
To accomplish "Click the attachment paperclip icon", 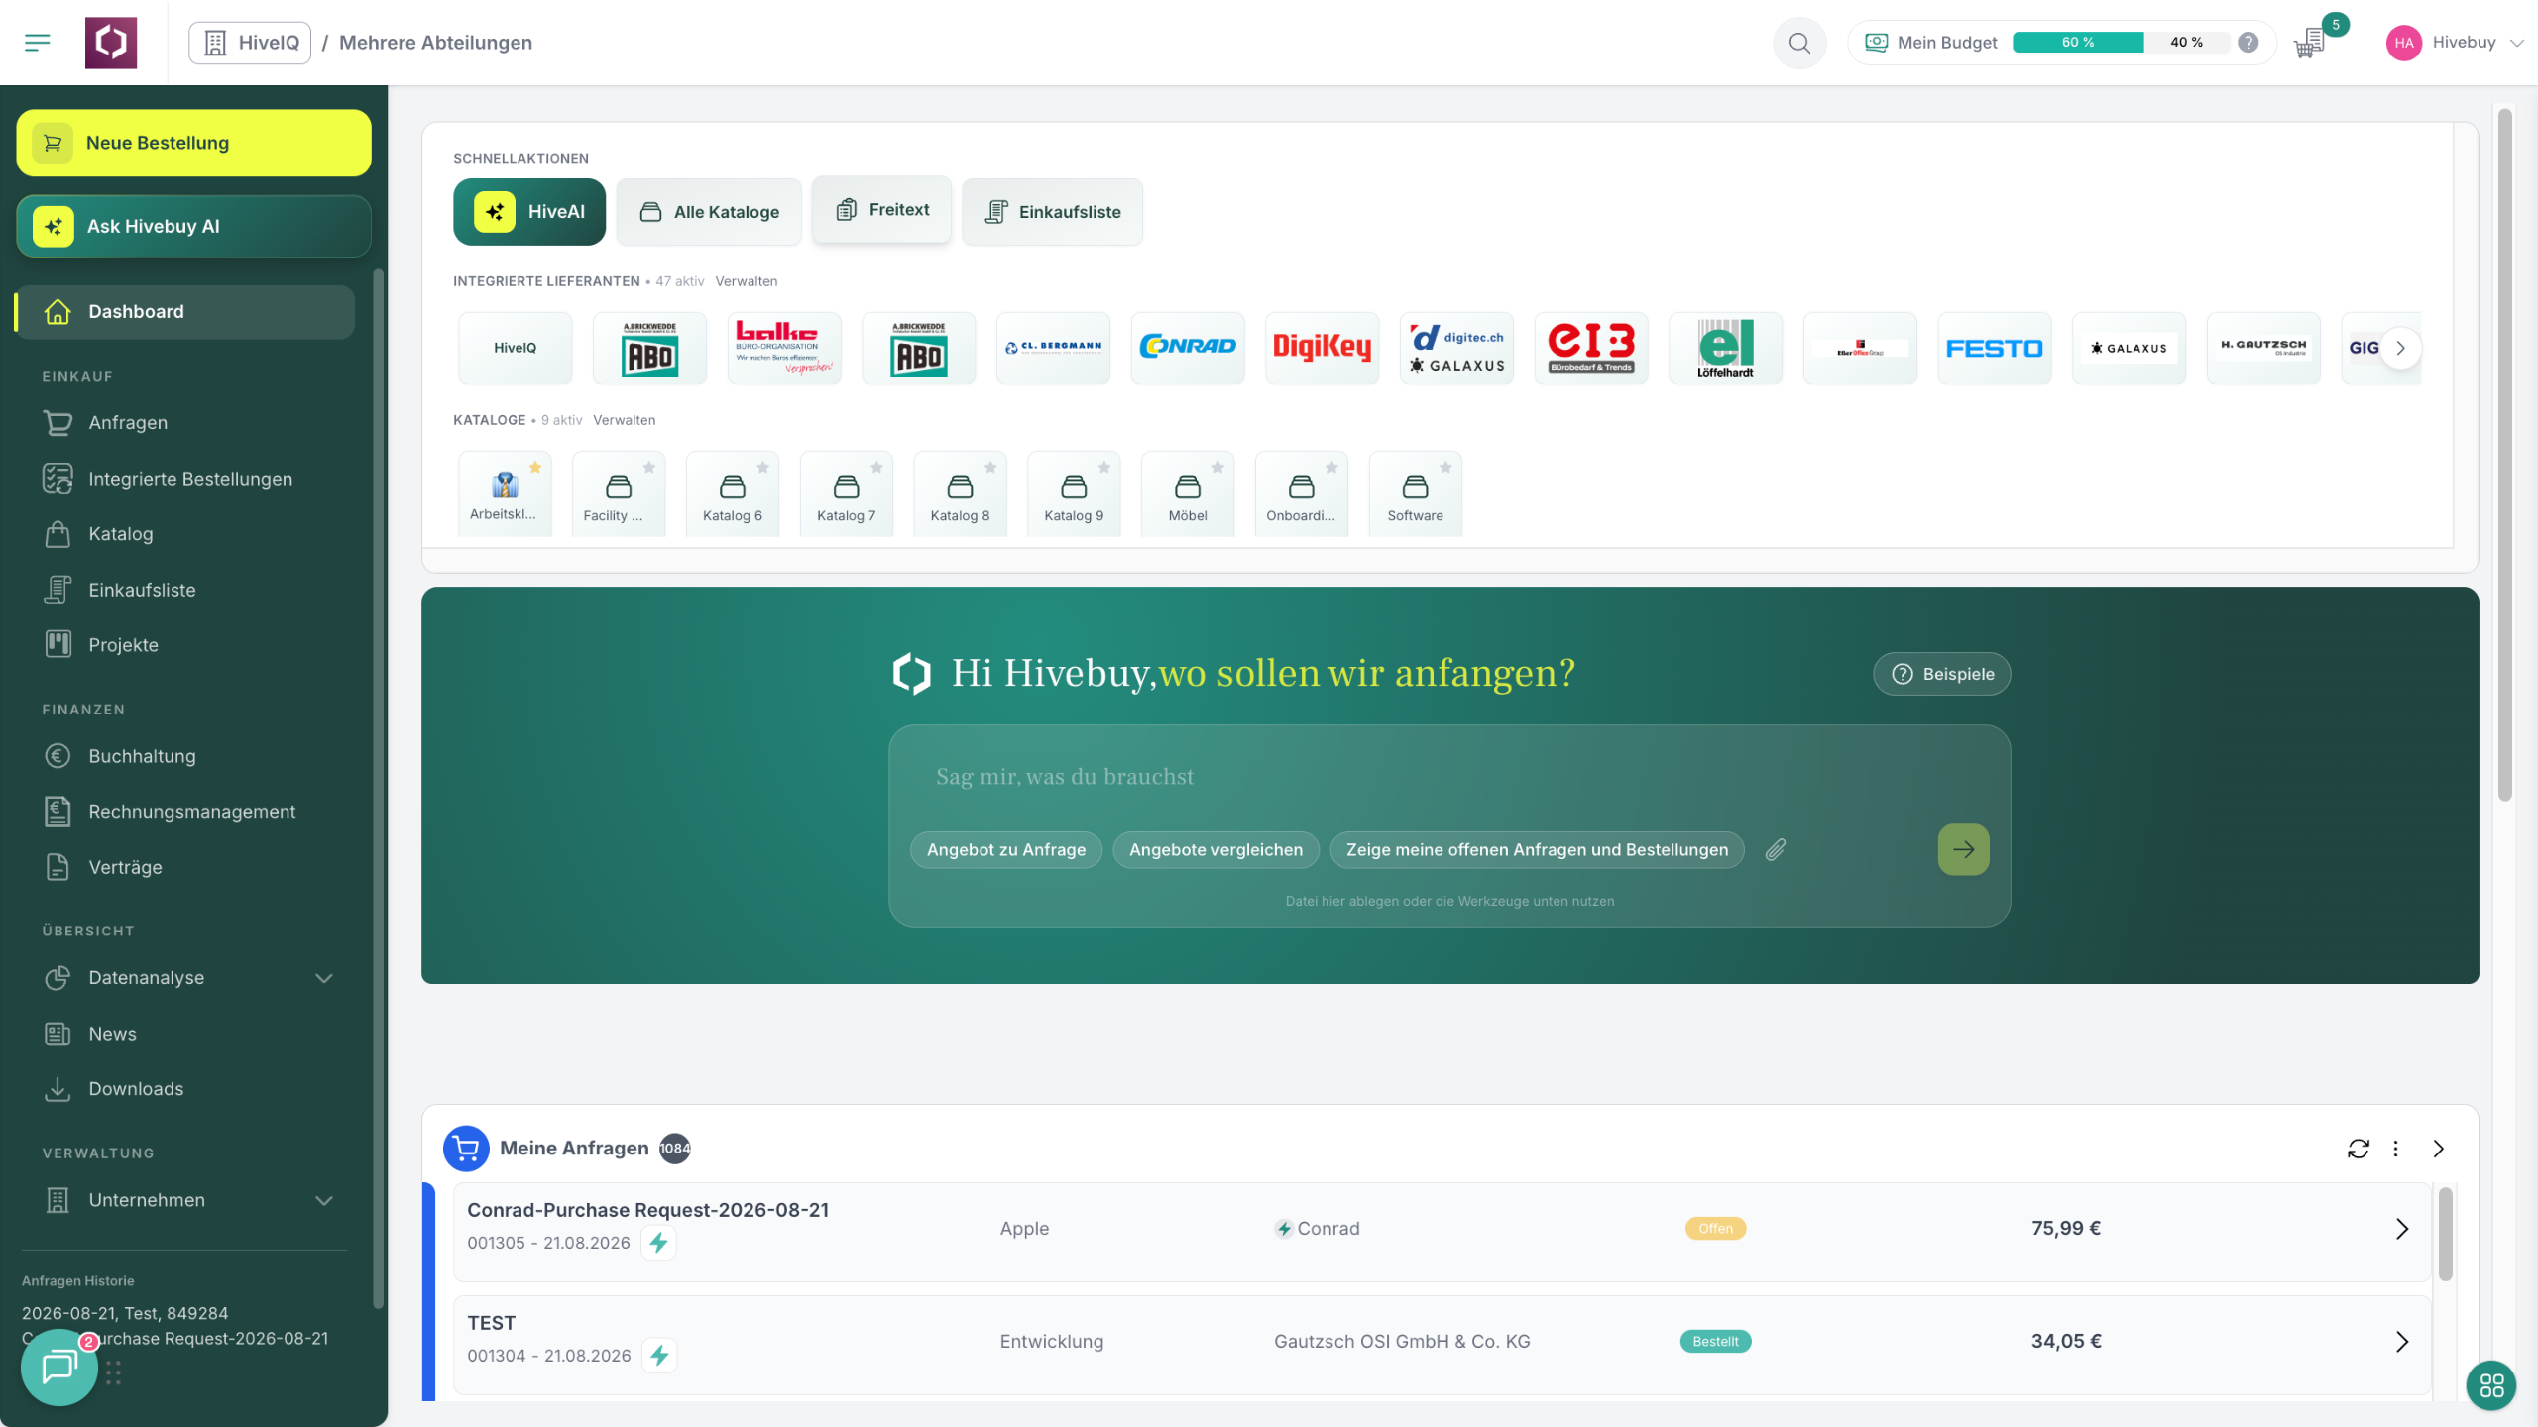I will [1775, 850].
